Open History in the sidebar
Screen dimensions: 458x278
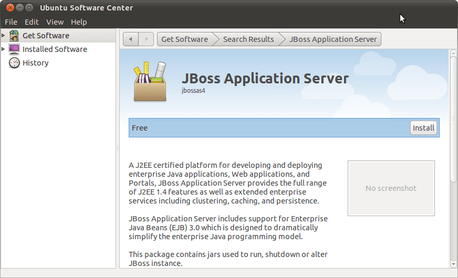point(58,63)
